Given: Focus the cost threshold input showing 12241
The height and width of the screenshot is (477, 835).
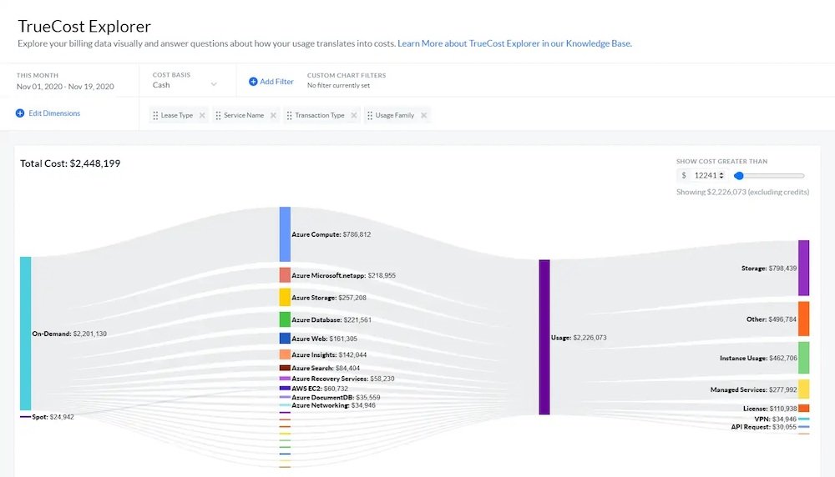Looking at the screenshot, I should point(706,175).
